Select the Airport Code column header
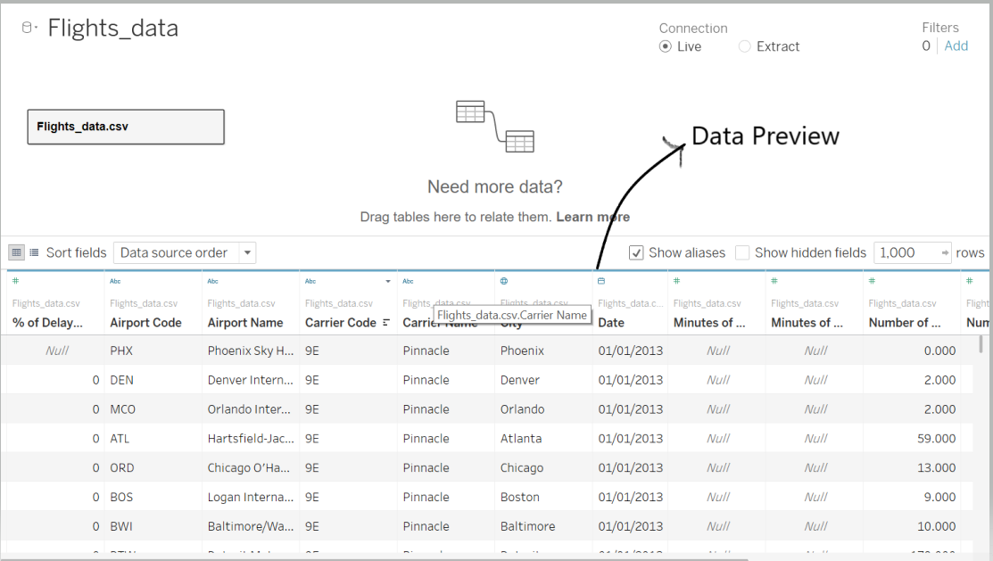This screenshot has width=993, height=561. click(145, 322)
